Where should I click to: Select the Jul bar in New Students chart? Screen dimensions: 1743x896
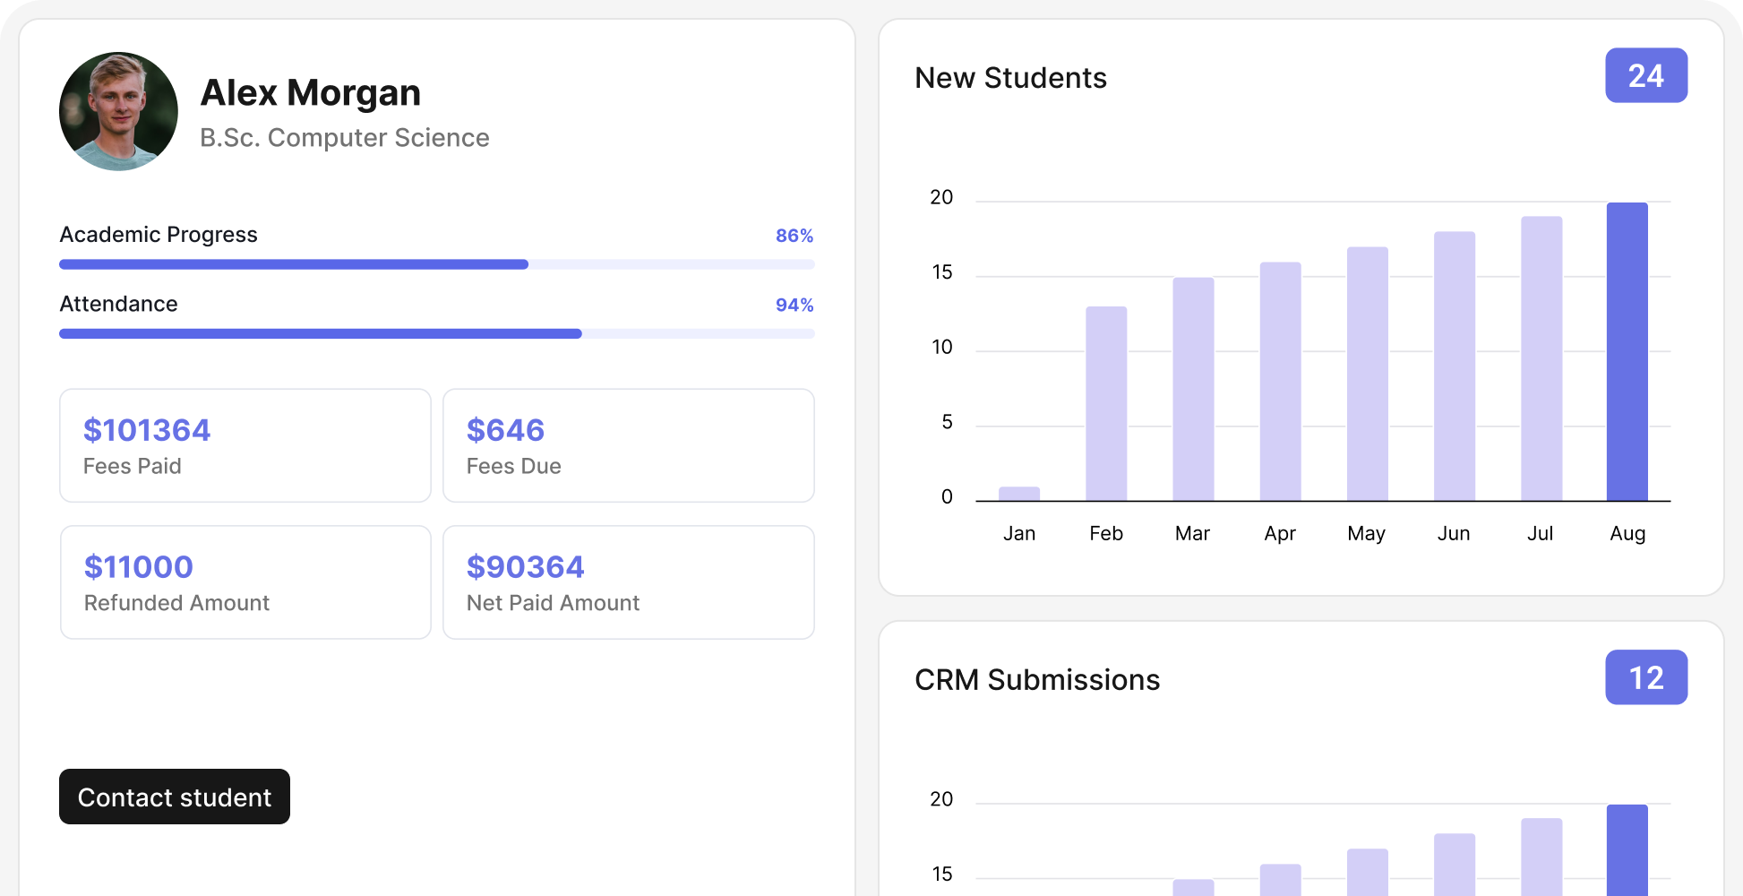pyautogui.click(x=1541, y=358)
